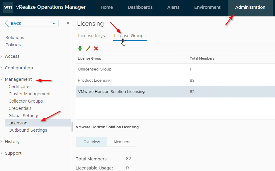This screenshot has width=275, height=171.
Task: Select VMware Horizon Solution Licensing row
Action: [176, 92]
